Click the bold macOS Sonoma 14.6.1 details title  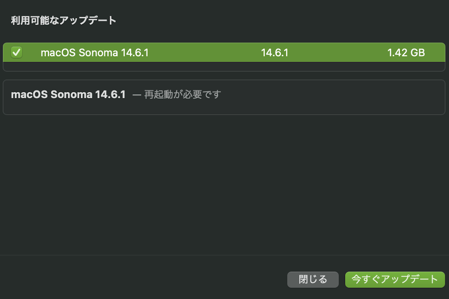(68, 95)
